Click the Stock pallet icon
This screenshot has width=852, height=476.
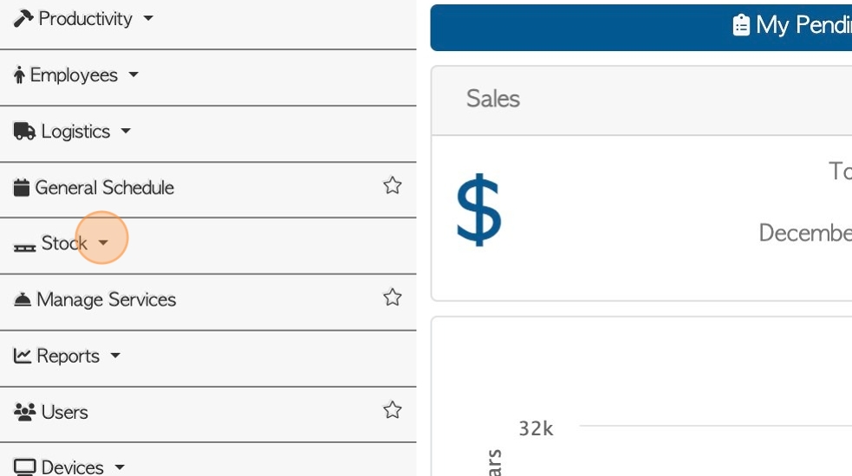pos(24,248)
